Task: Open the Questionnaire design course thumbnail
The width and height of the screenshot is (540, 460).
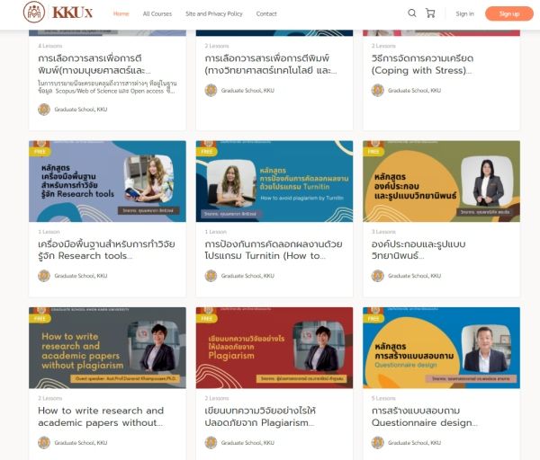Action: click(x=441, y=348)
